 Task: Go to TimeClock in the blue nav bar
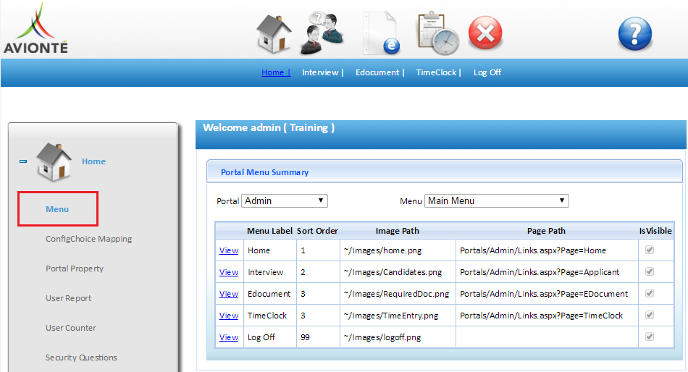(x=436, y=72)
